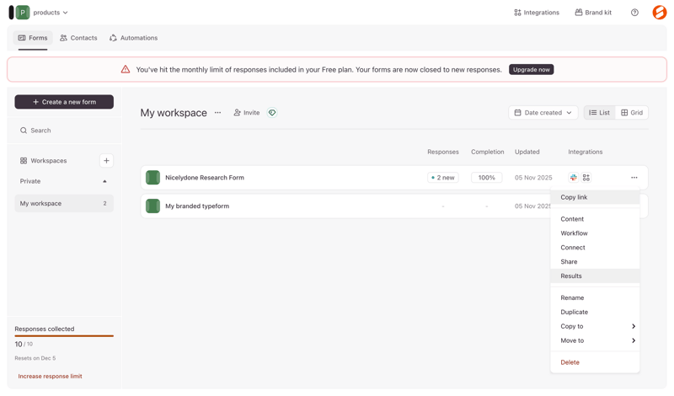
Task: Click the warning triangle in the banner
Action: coord(125,69)
